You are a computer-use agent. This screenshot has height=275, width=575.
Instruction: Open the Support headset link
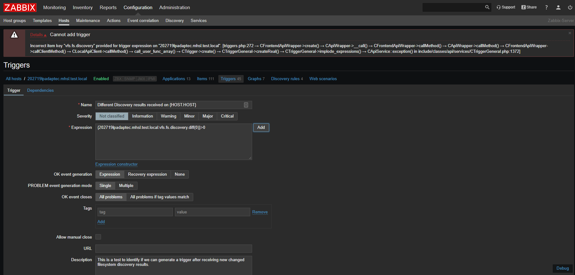tap(506, 7)
